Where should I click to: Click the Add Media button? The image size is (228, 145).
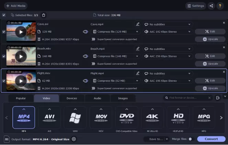pos(16,6)
